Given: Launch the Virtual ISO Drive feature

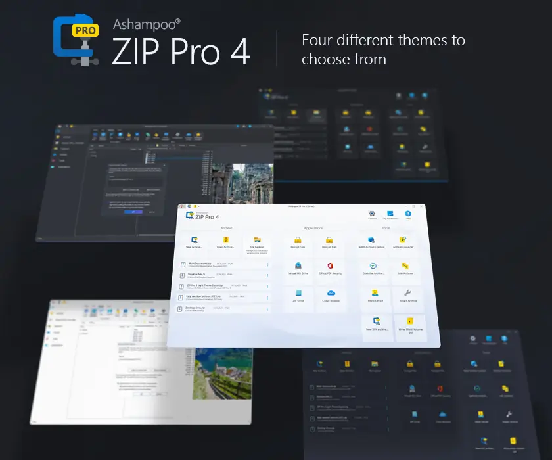Looking at the screenshot, I should coord(297,267).
